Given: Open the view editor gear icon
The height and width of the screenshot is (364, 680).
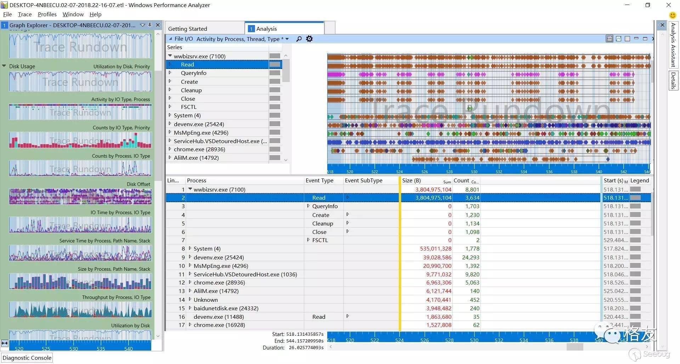Looking at the screenshot, I should pos(309,39).
